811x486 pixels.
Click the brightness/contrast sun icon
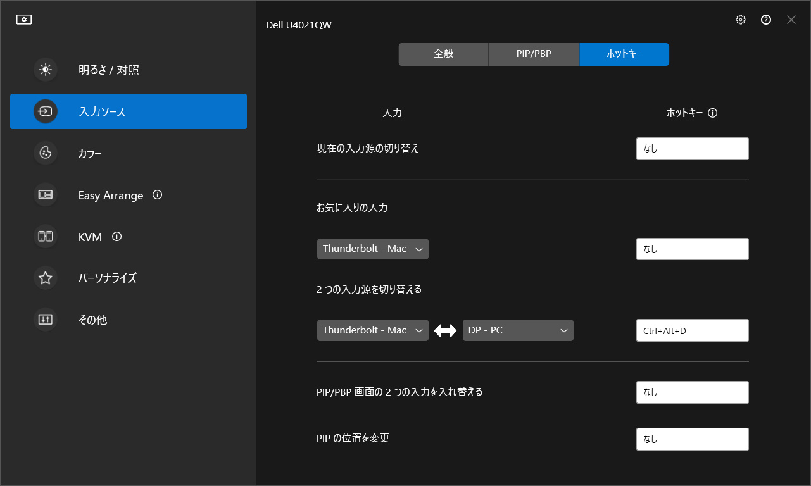[46, 70]
